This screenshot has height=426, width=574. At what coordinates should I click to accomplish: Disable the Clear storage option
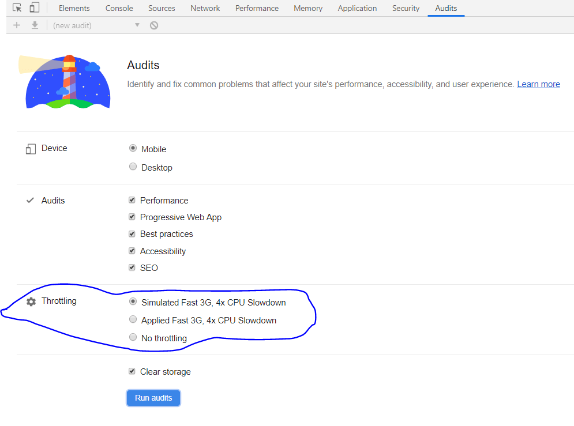[x=132, y=371]
